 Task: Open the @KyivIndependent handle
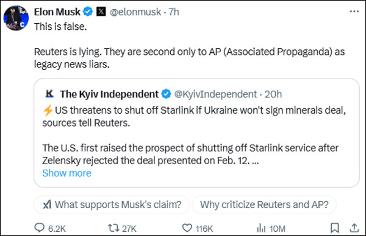coord(215,94)
